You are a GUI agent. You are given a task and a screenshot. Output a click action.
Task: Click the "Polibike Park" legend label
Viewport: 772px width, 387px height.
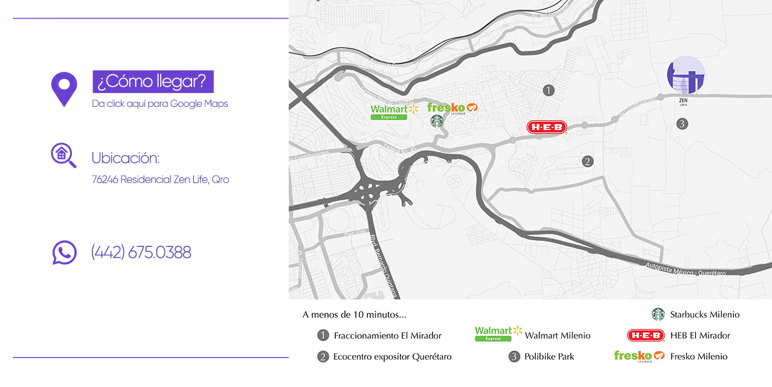point(549,357)
